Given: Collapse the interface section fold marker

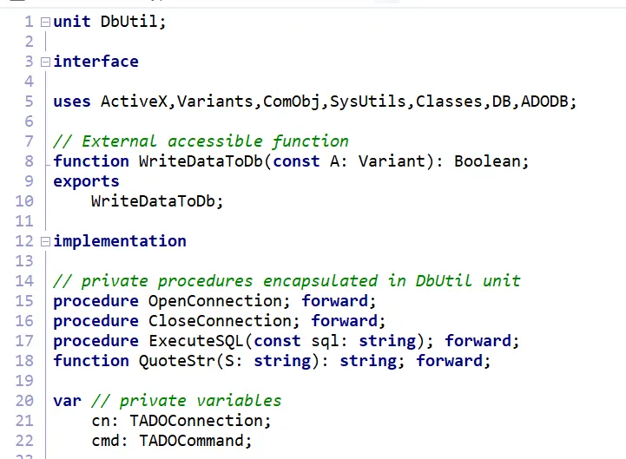Looking at the screenshot, I should tap(45, 62).
